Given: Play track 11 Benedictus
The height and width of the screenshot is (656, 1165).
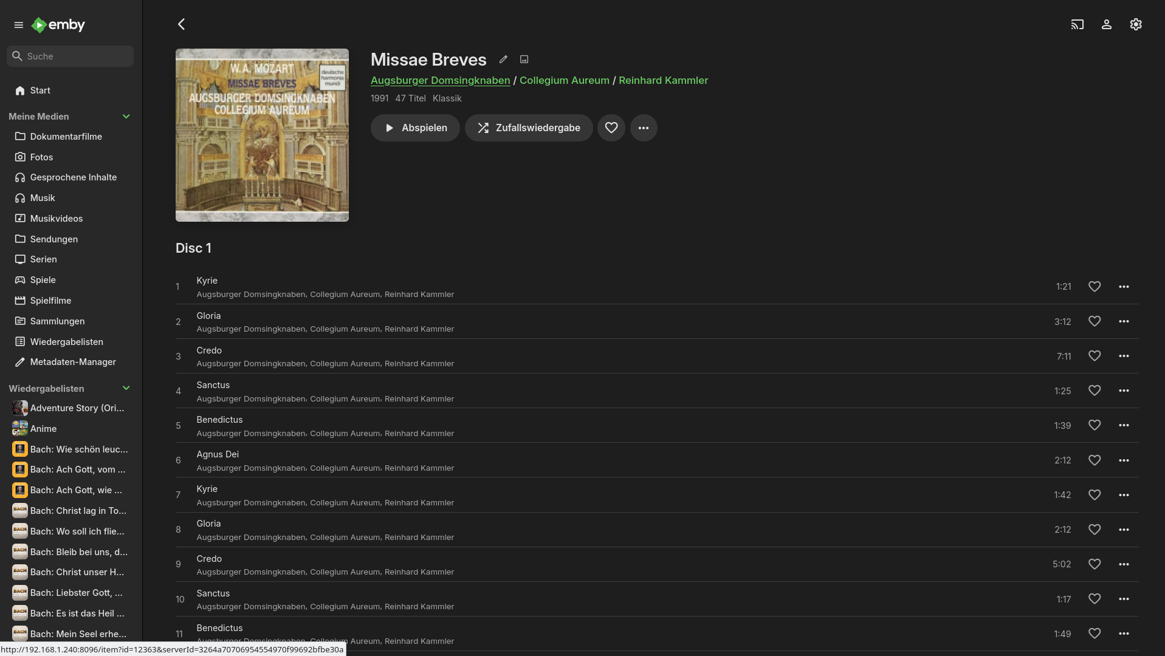Looking at the screenshot, I should [657, 634].
